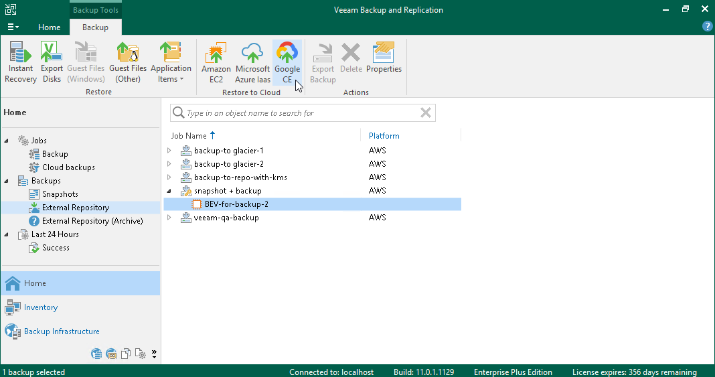Open navigation pane overflow chevron
The width and height of the screenshot is (715, 377).
[154, 354]
